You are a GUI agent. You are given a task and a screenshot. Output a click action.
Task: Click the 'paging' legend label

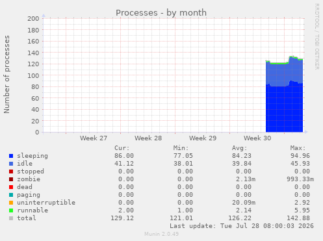[x=29, y=195]
